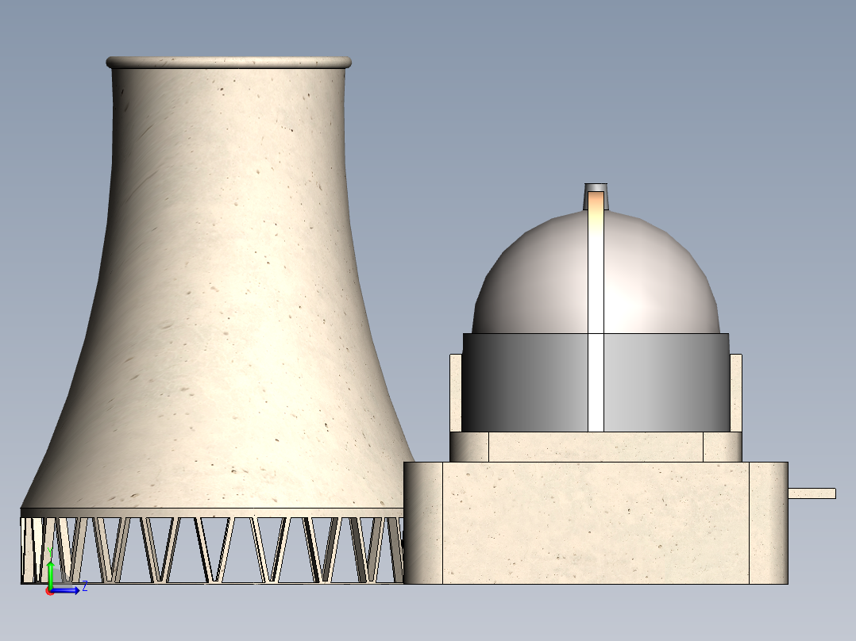Click the red origin point of the triad
Screen dimensions: 856x641
(x=50, y=591)
